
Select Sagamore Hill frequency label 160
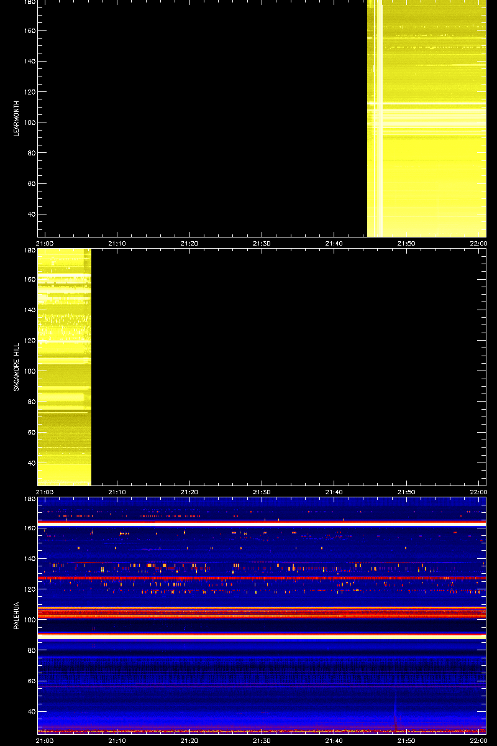(29, 279)
